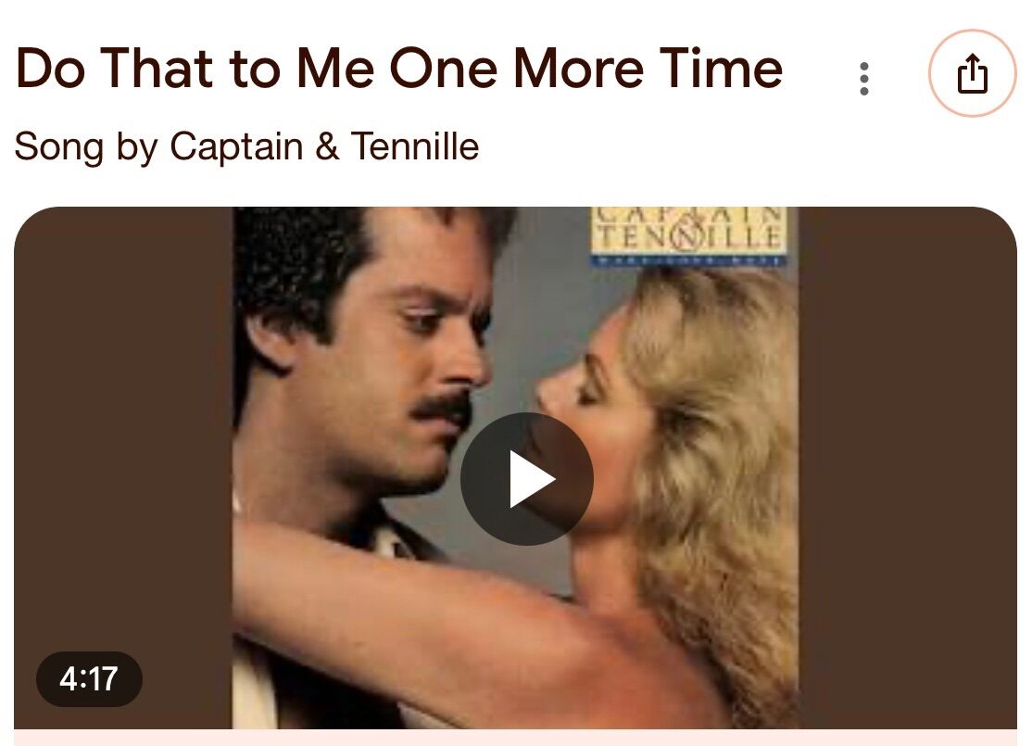Click the brown right margin of video
Screen dimensions: 1032x746
908,467
